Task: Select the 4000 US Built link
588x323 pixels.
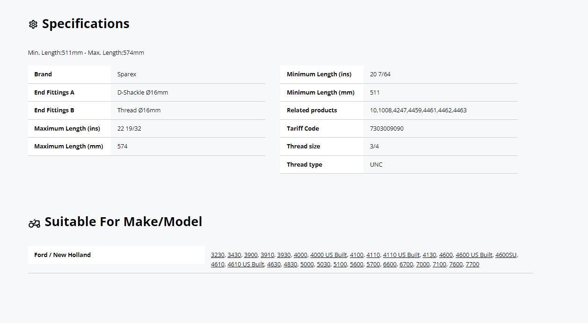Action: point(328,255)
